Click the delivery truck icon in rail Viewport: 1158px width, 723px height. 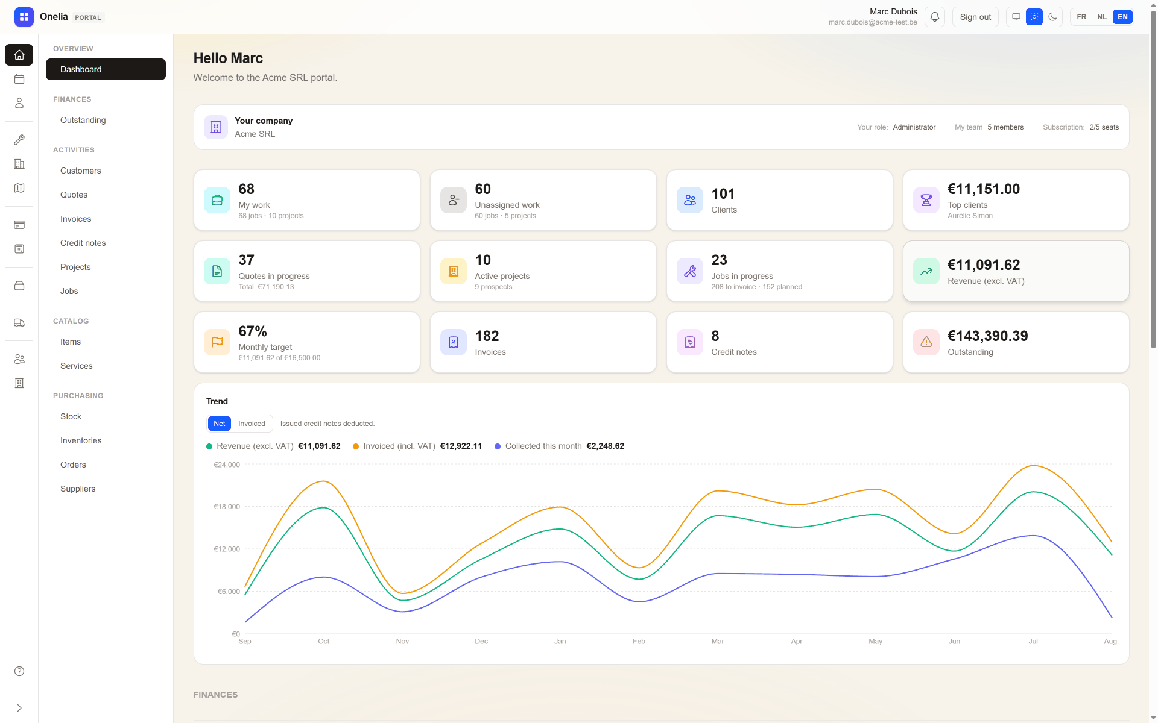click(19, 323)
